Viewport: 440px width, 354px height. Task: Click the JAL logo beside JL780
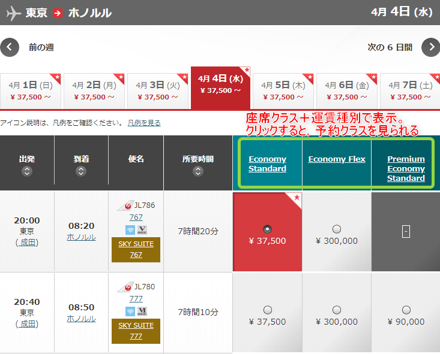(x=124, y=287)
